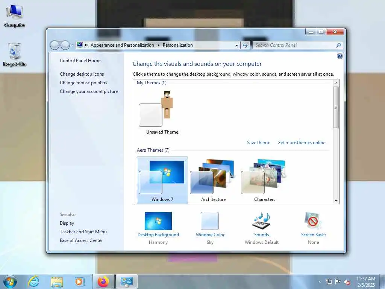Click Change desktop icons link

82,74
